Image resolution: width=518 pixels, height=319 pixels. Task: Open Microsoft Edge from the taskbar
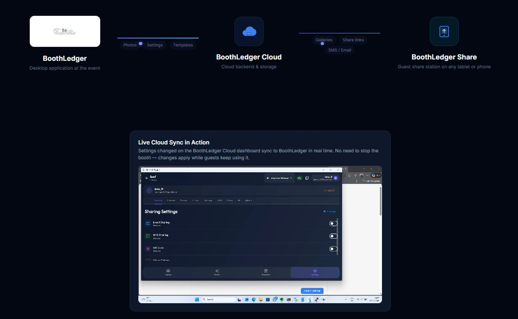point(254,299)
